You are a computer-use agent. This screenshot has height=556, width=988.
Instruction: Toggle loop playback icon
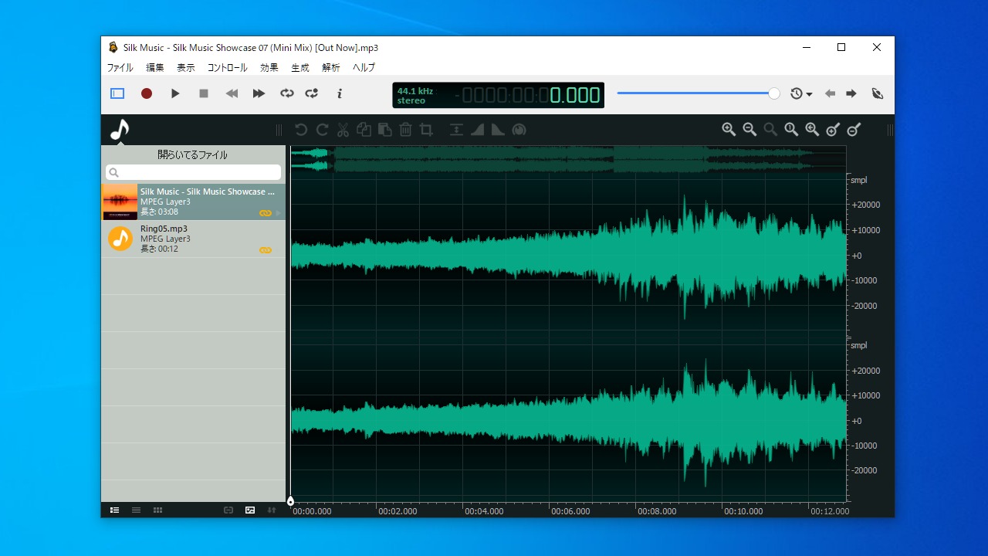tap(287, 93)
